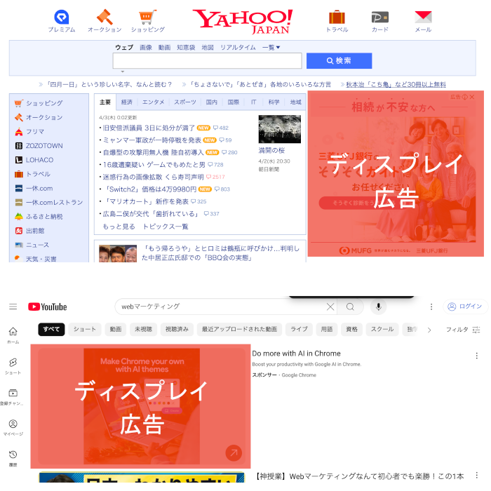
Task: Click もっと見る under news list
Action: pos(119,227)
